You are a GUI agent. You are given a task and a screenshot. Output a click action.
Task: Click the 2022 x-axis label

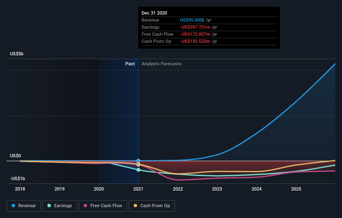[x=178, y=189]
